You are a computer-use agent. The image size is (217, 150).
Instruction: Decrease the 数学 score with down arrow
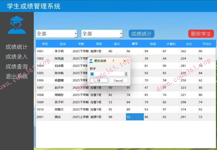tap(126, 75)
